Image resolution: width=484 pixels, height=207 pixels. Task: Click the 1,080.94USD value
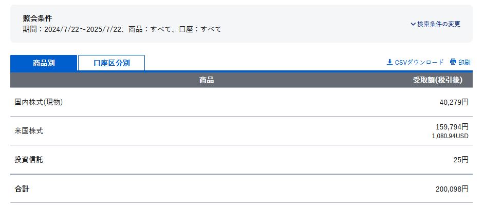pyautogui.click(x=450, y=136)
